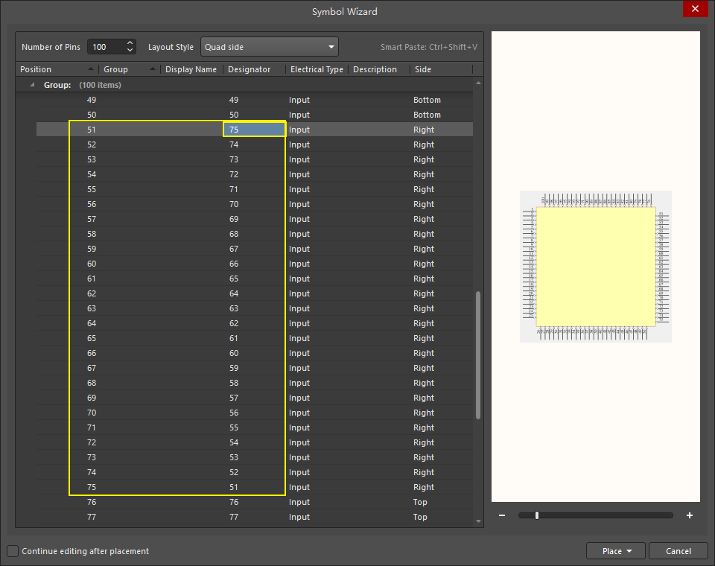Viewport: 715px width, 566px height.
Task: Click the pin table vertical scrollbar
Action: click(478, 354)
